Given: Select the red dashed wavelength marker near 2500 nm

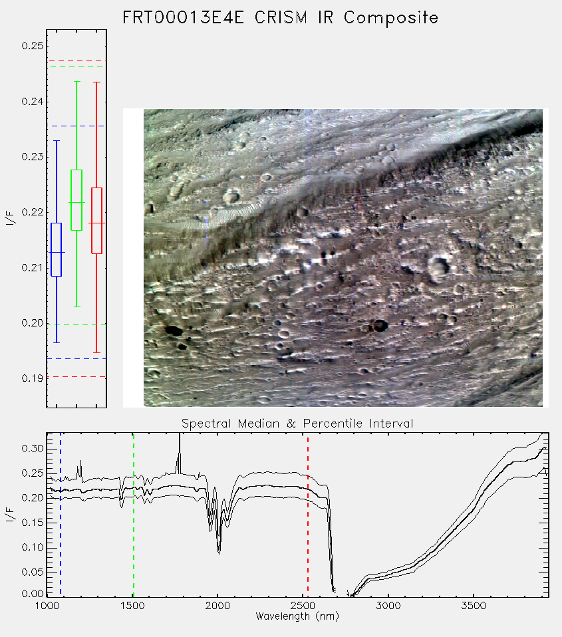Looking at the screenshot, I should pos(308,514).
